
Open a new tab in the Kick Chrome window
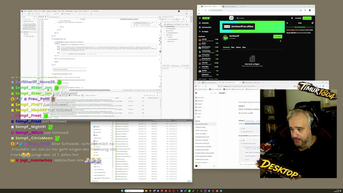pos(244,6)
